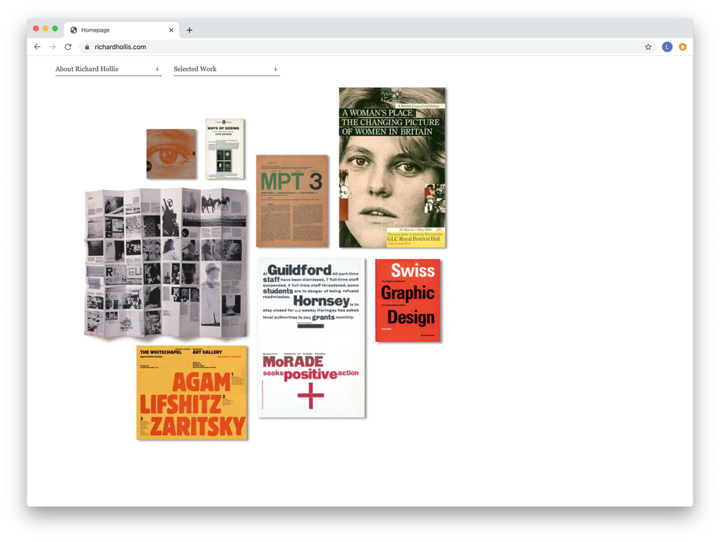Open the Ways of Seeing book cover
Viewport: 720px width, 542px height.
225,148
